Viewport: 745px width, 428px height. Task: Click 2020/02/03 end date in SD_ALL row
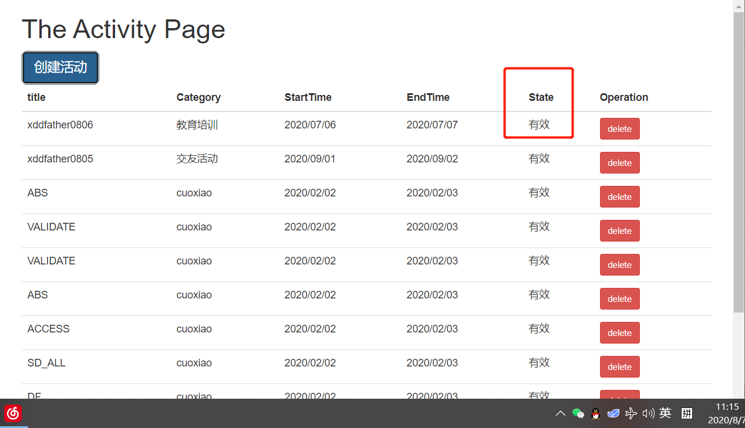(x=432, y=363)
